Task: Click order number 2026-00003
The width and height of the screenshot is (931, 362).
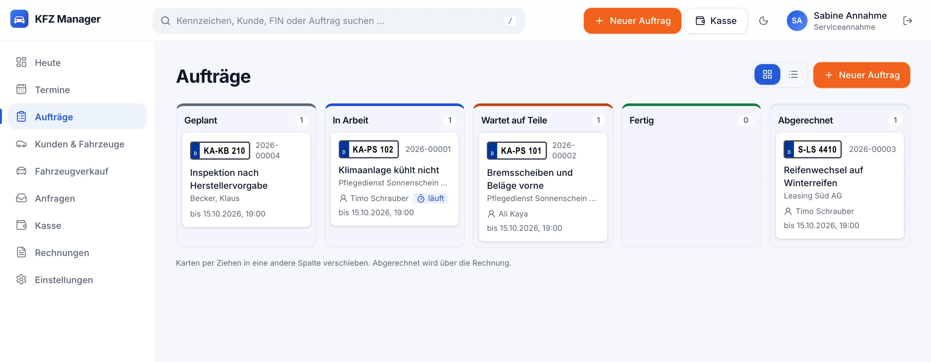Action: click(872, 149)
